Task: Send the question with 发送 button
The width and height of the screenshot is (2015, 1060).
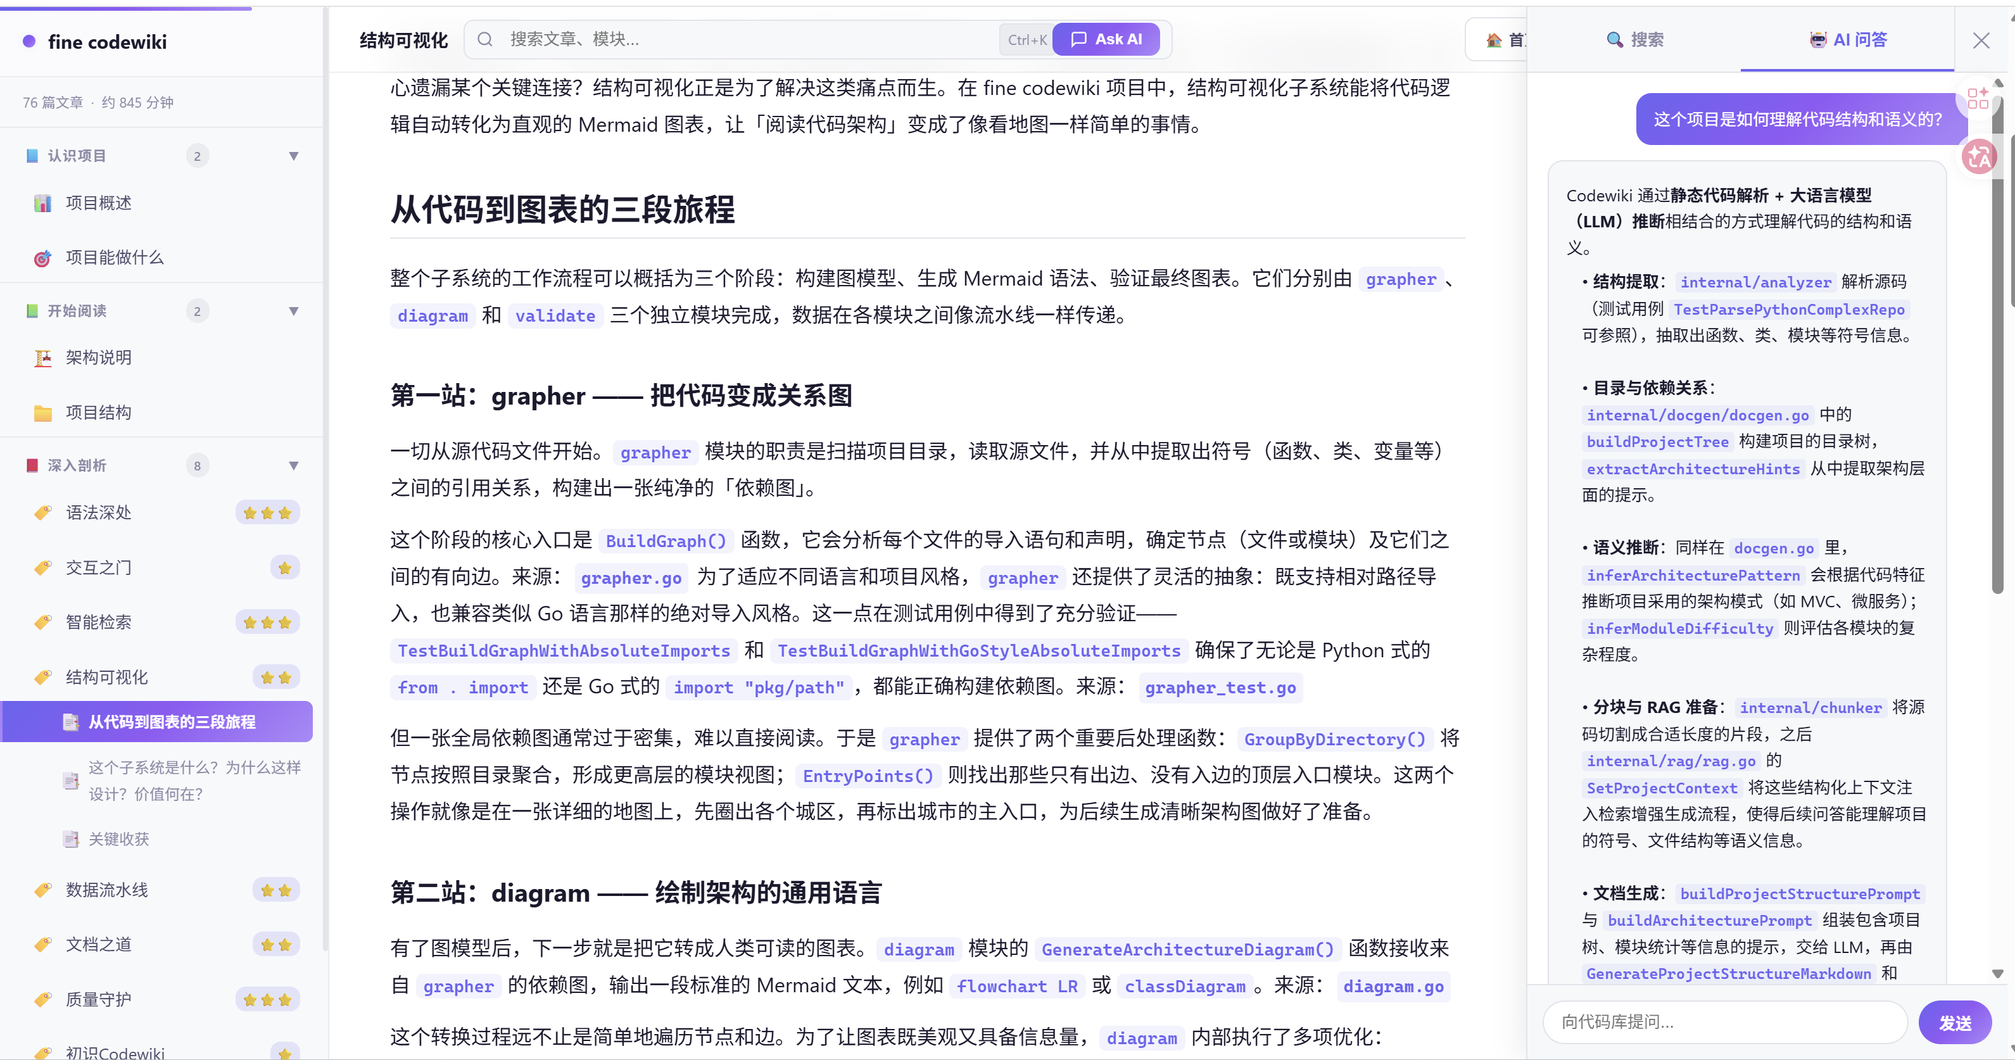Action: (x=1954, y=1023)
